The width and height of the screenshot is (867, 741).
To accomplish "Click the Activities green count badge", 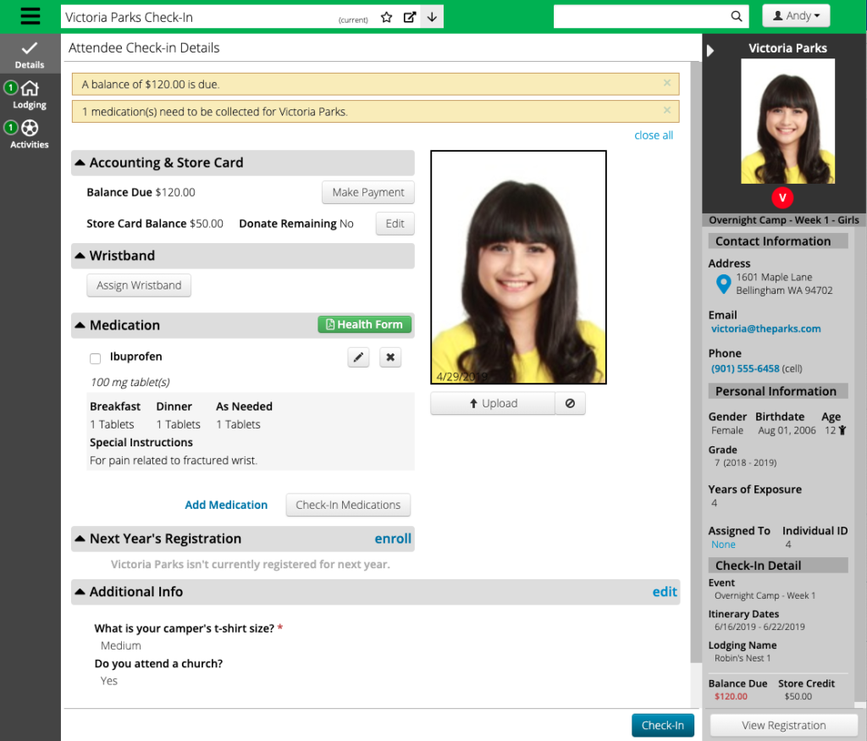I will pos(10,127).
